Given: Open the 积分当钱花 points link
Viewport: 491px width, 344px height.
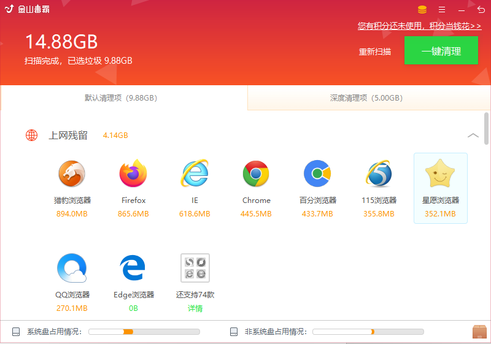Looking at the screenshot, I should (x=419, y=26).
